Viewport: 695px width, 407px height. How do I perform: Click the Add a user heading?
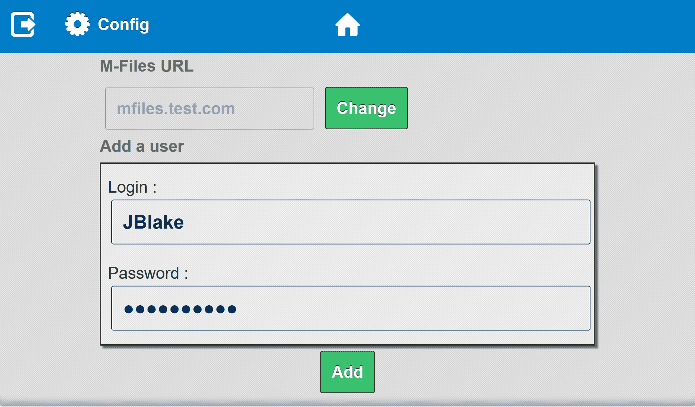(x=142, y=147)
